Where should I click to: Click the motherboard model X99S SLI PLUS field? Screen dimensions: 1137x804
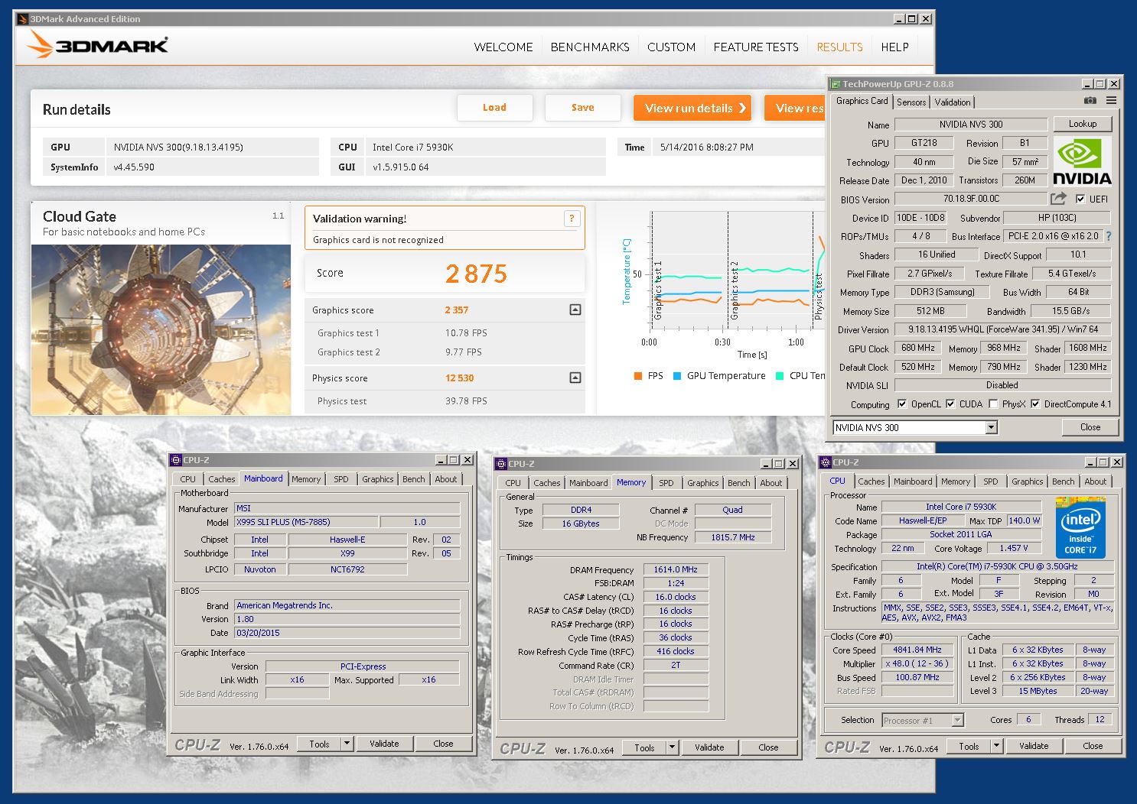point(306,522)
